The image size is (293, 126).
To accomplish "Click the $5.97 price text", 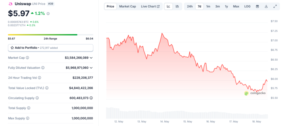I will tap(19, 13).
